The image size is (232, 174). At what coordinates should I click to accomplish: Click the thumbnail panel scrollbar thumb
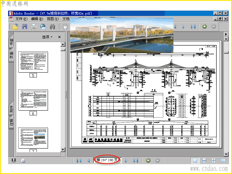(x=63, y=50)
